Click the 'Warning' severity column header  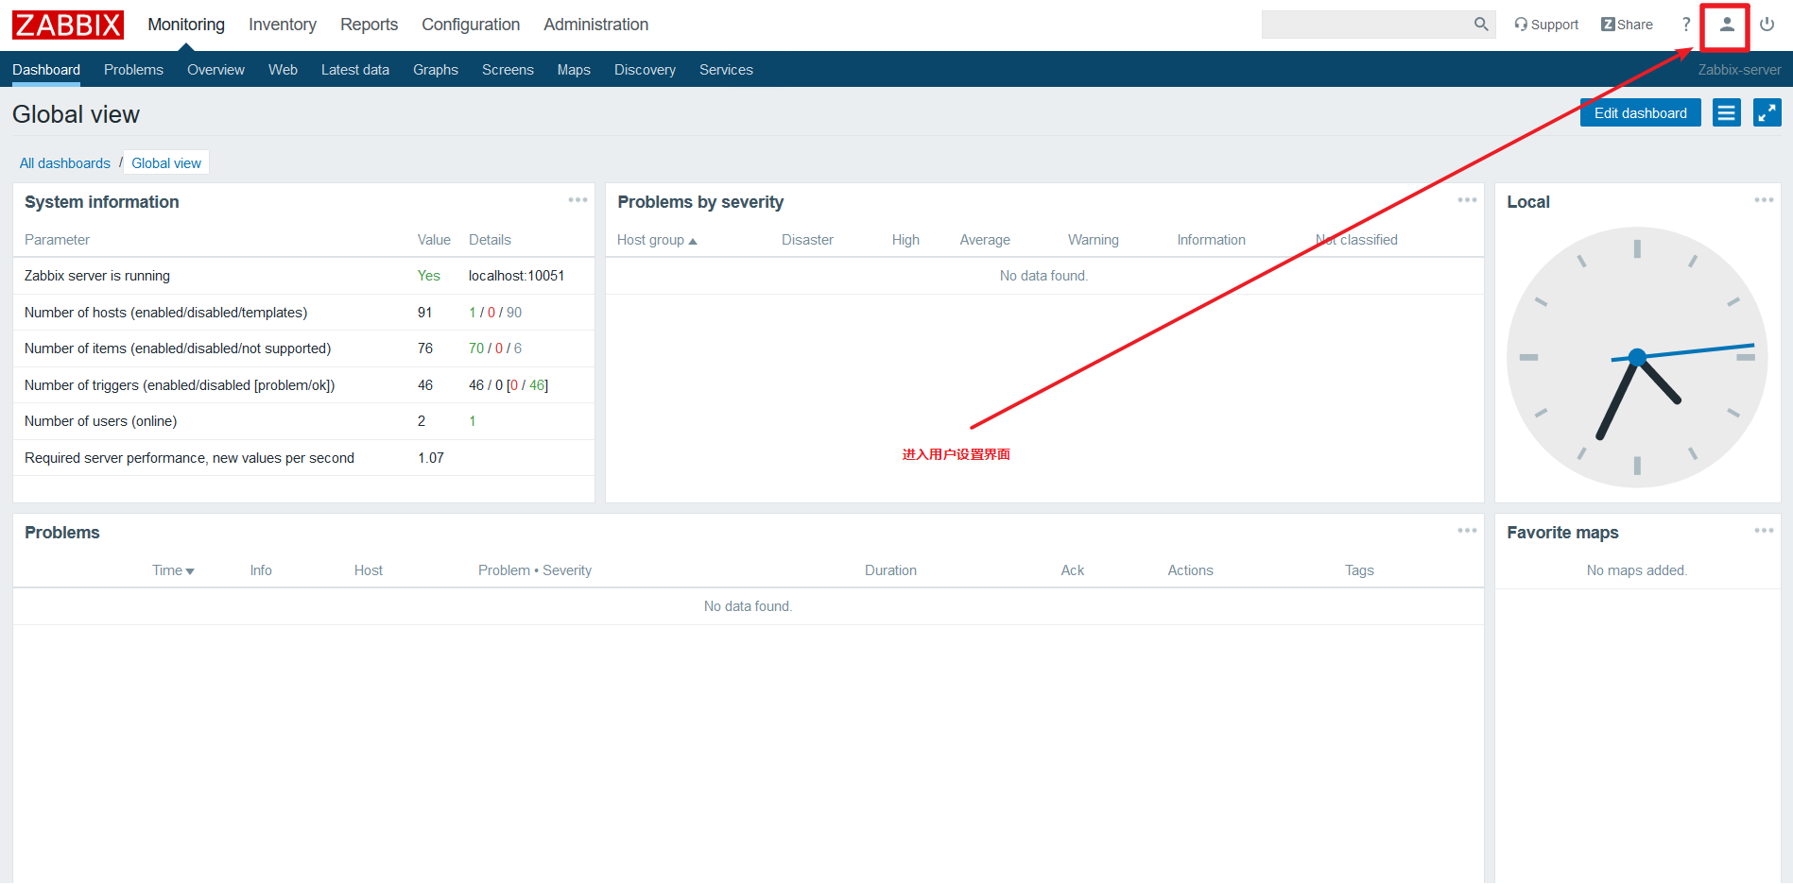pyautogui.click(x=1094, y=240)
